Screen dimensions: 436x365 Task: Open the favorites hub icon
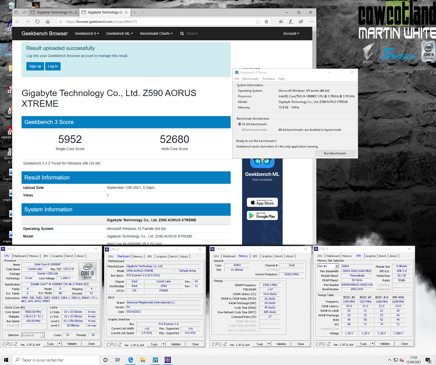[x=281, y=22]
